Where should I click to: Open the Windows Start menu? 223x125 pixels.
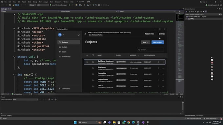point(75,122)
